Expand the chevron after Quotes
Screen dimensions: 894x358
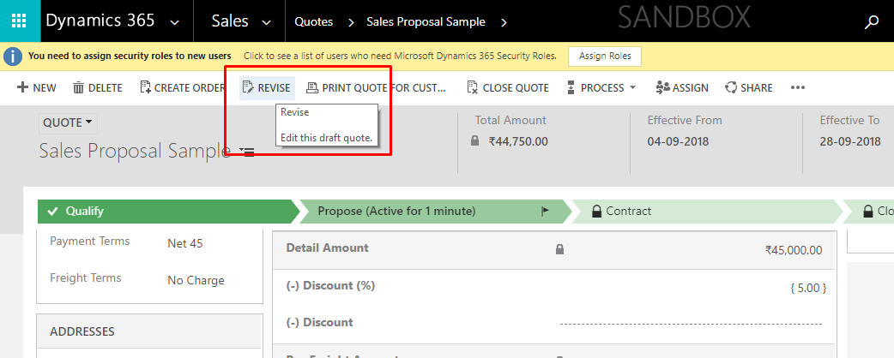point(351,22)
